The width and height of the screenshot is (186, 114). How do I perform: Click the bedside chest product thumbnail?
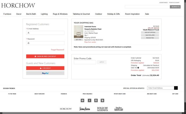(78, 32)
